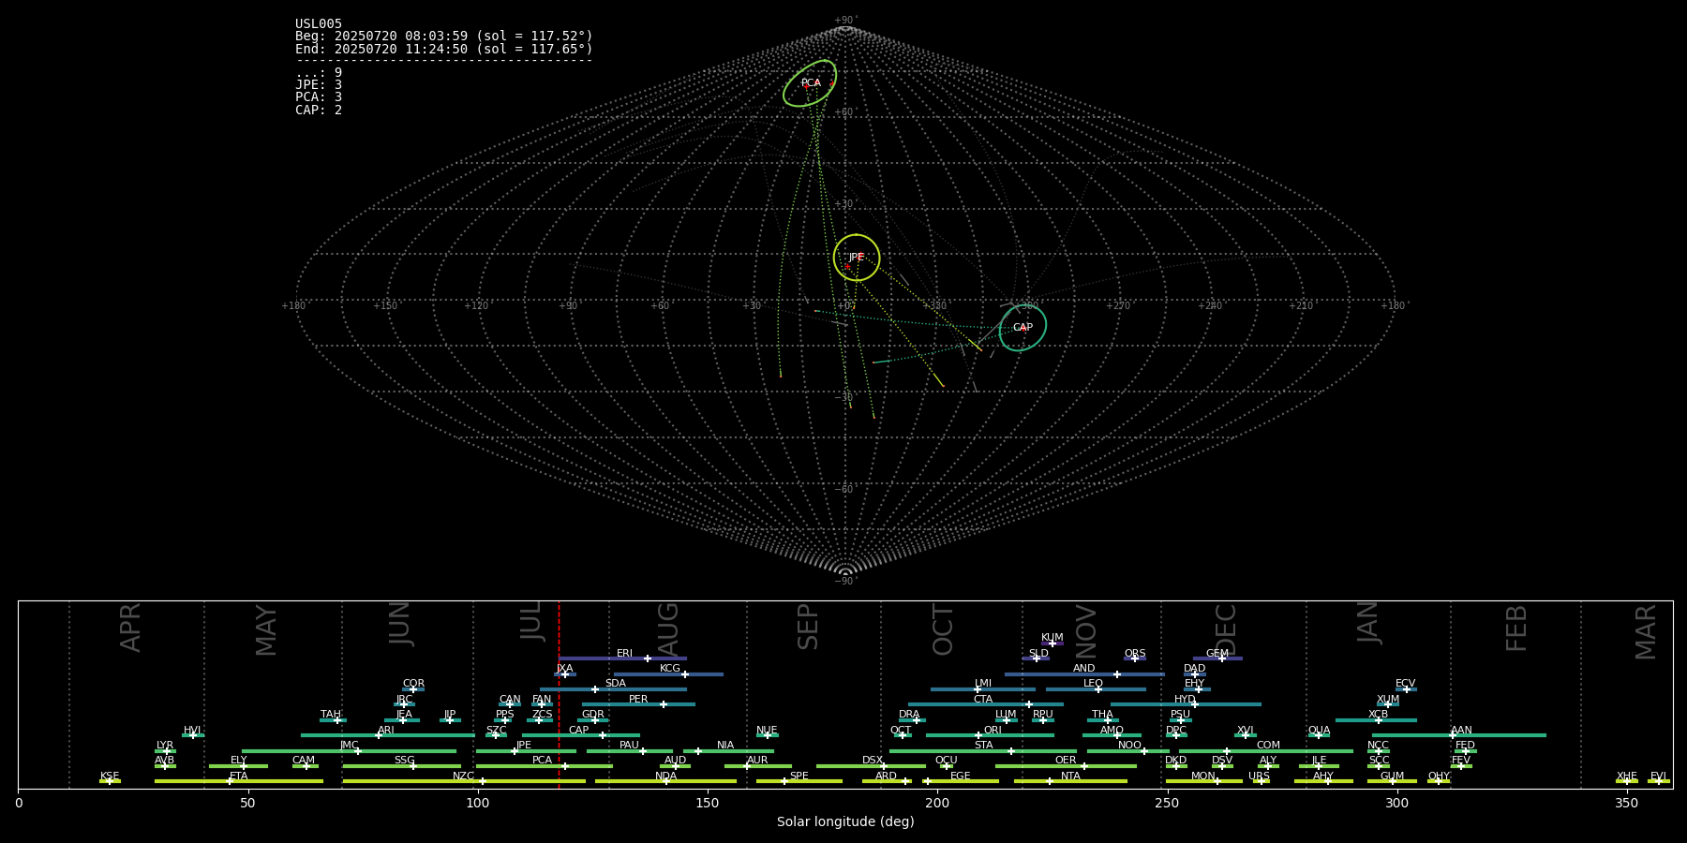Select the NZC shower activity bar
This screenshot has height=843, width=1687.
click(464, 781)
